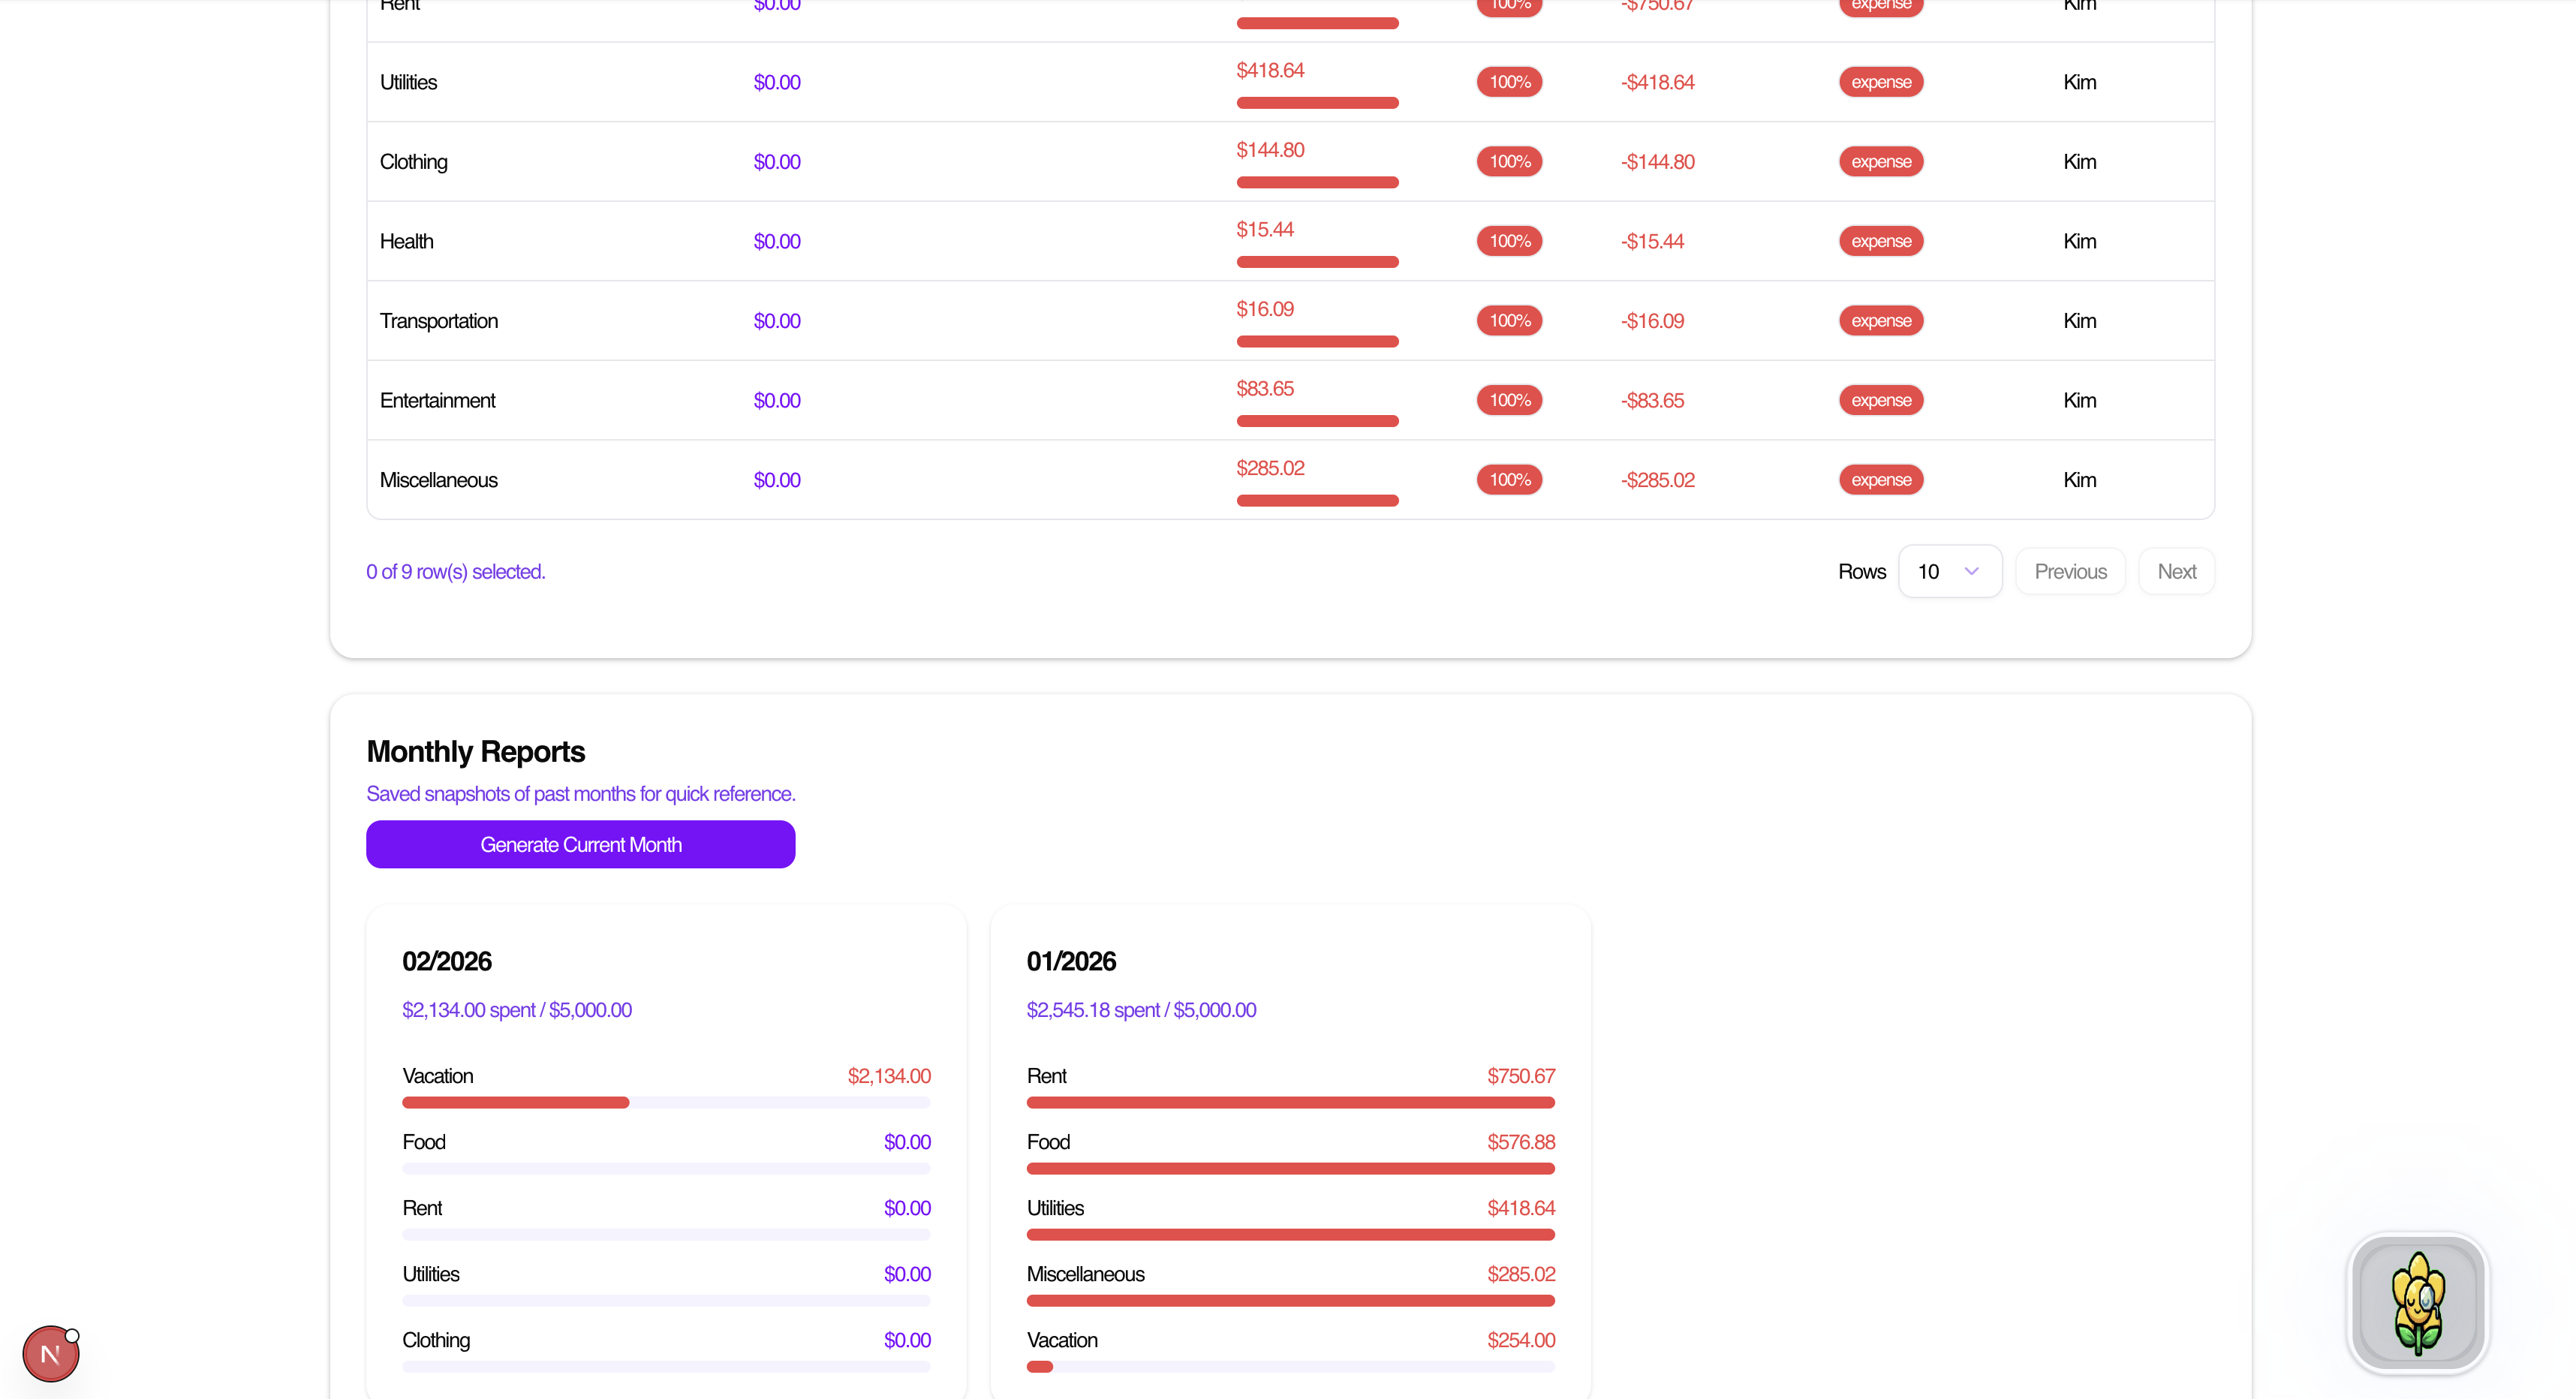This screenshot has width=2576, height=1399.
Task: Click Rent progress bar in 01/2026
Action: (x=1290, y=1102)
